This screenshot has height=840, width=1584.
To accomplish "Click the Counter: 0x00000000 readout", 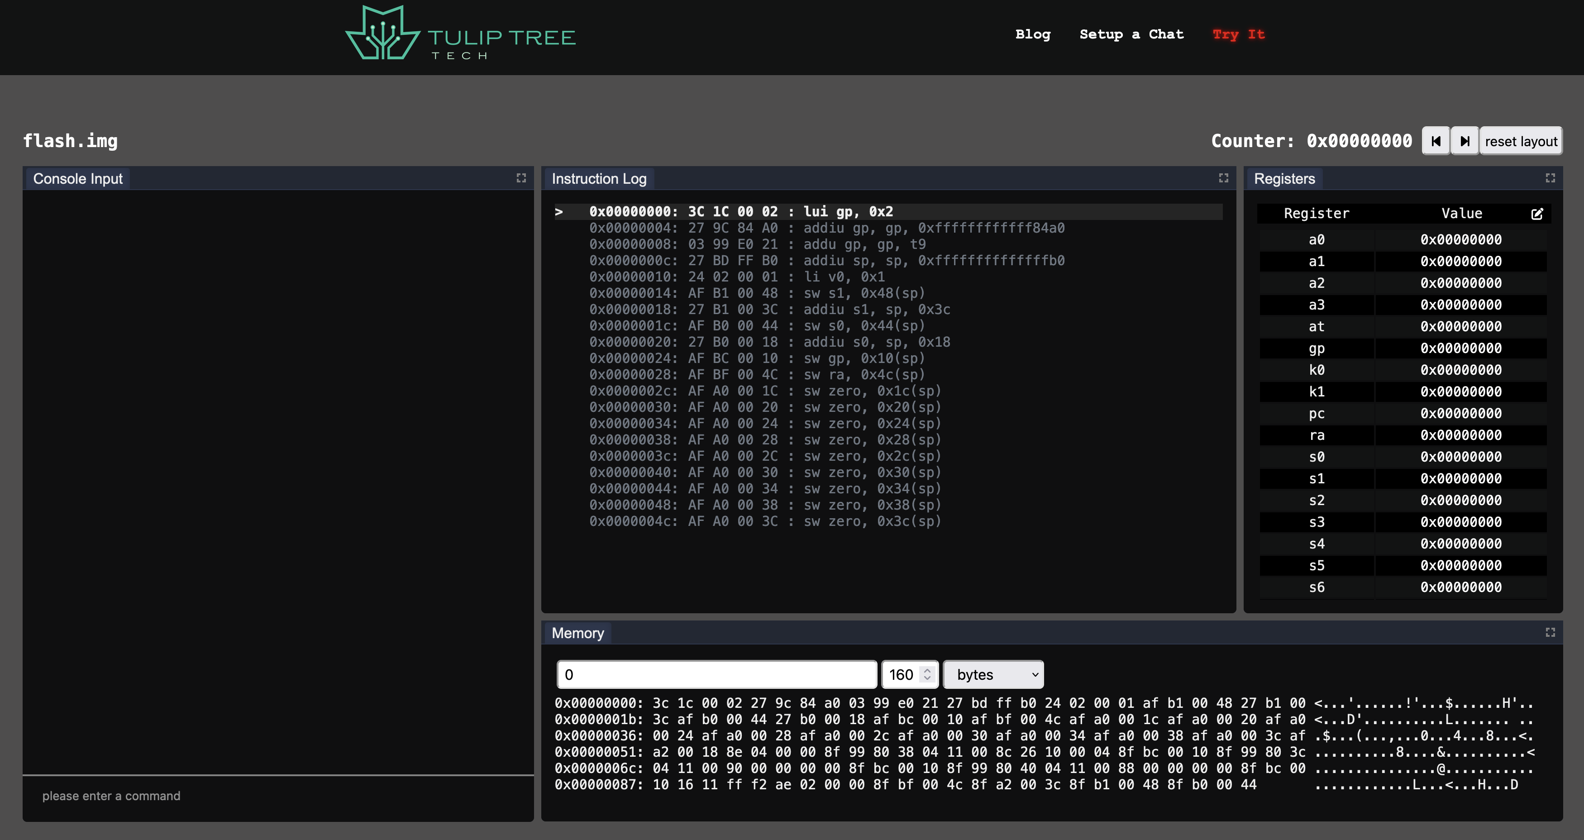I will point(1312,141).
